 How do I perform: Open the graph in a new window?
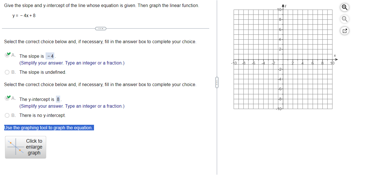point(344,31)
